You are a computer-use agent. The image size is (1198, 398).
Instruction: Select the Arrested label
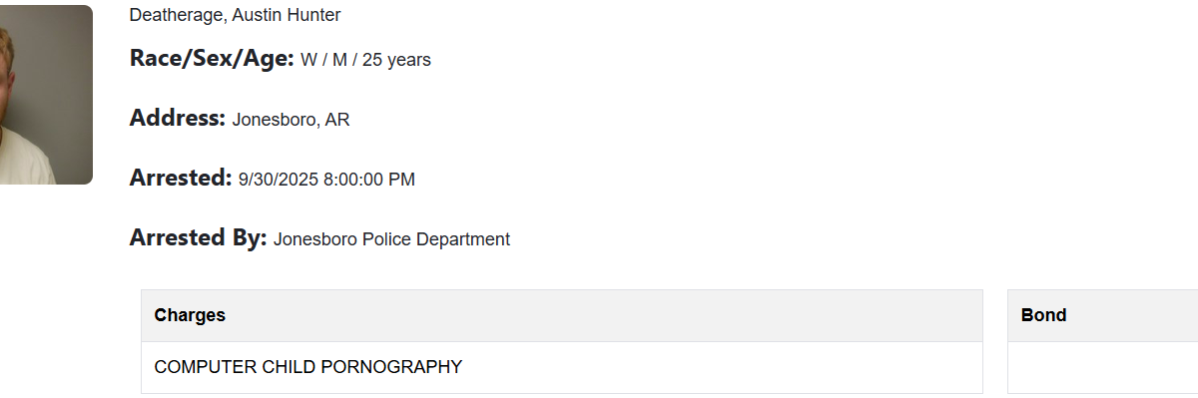(181, 178)
